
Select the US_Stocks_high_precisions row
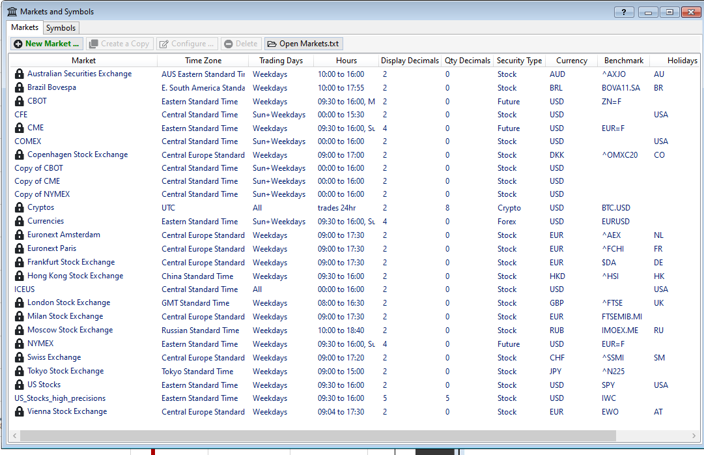pos(354,398)
